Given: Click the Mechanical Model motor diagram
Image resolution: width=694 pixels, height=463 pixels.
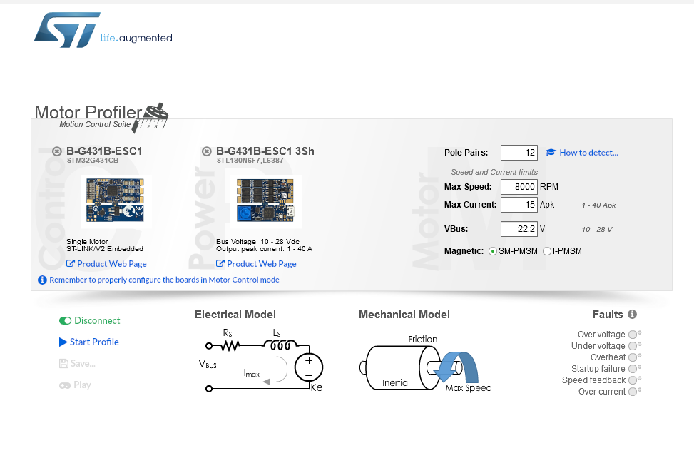Looking at the screenshot, I should (x=425, y=364).
